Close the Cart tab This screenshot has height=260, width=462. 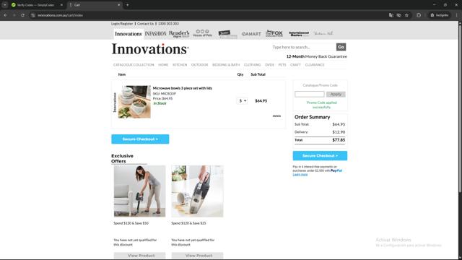(118, 5)
